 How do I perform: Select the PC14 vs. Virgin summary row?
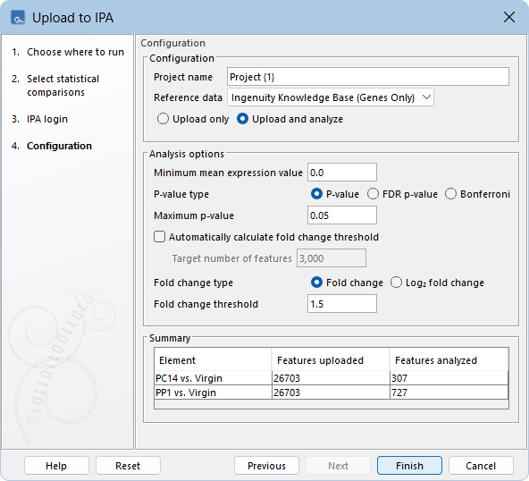(331, 378)
